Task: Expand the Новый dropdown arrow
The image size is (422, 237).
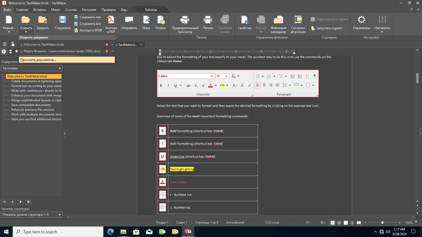Action: click(x=9, y=32)
